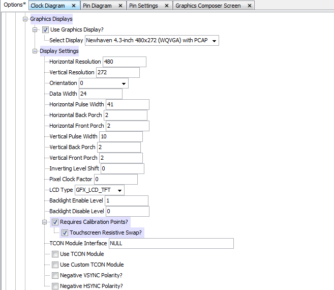334x290 pixels.
Task: Toggle Touchscreen Resistive Swap checkbox
Action: 65,233
